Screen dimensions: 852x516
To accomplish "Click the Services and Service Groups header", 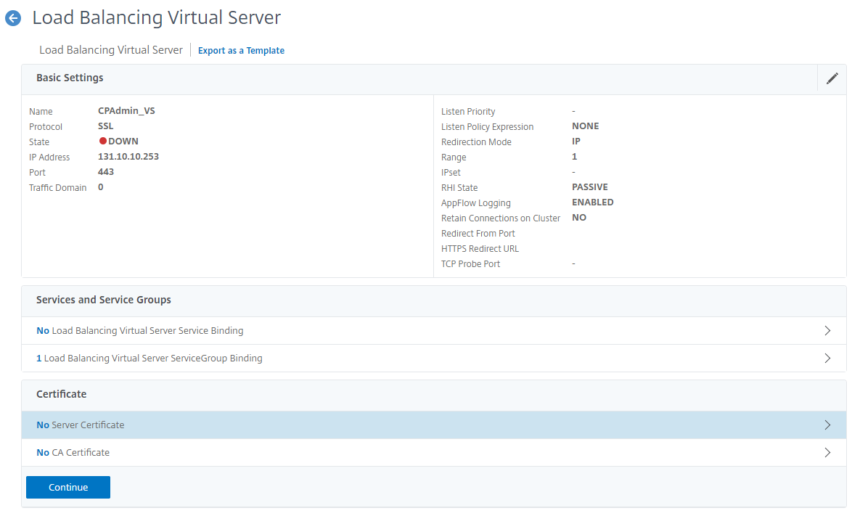I will click(104, 300).
